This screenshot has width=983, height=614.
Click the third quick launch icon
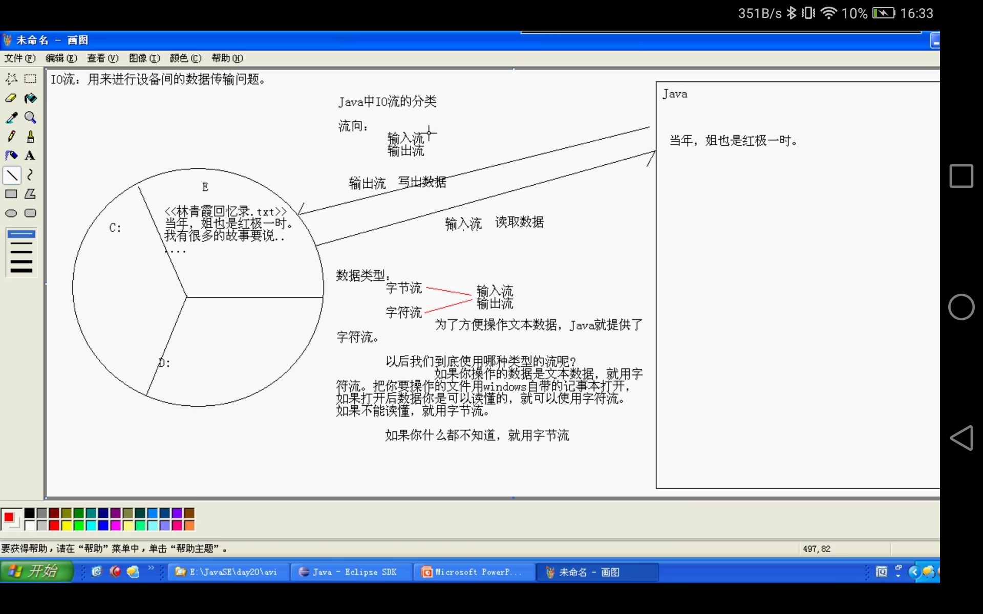click(133, 572)
